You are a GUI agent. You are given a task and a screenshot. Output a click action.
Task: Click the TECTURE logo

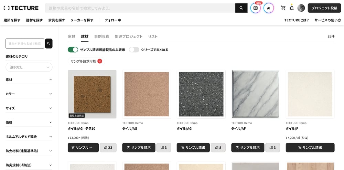coord(21,8)
